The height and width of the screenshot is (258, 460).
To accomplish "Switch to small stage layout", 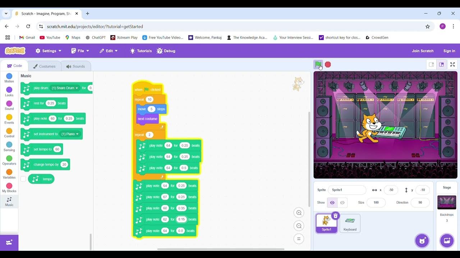I will [x=431, y=64].
